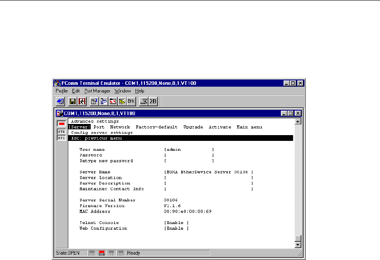Close the PComm Terminal Emulator window
Screen dimensions: 380x260
(300, 83)
